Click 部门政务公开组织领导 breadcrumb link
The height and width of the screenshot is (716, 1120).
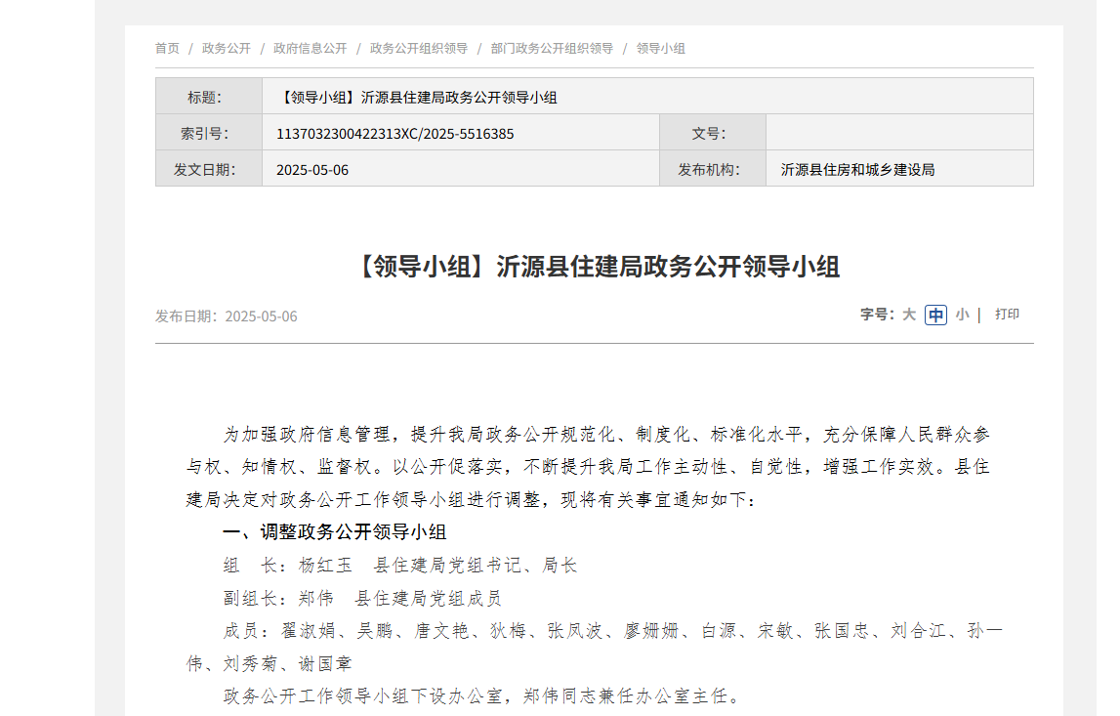pyautogui.click(x=552, y=48)
